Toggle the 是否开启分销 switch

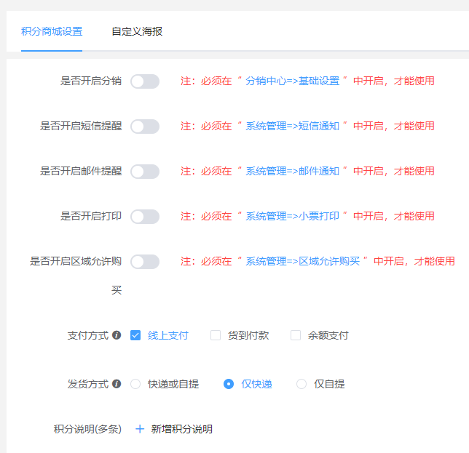coord(144,81)
